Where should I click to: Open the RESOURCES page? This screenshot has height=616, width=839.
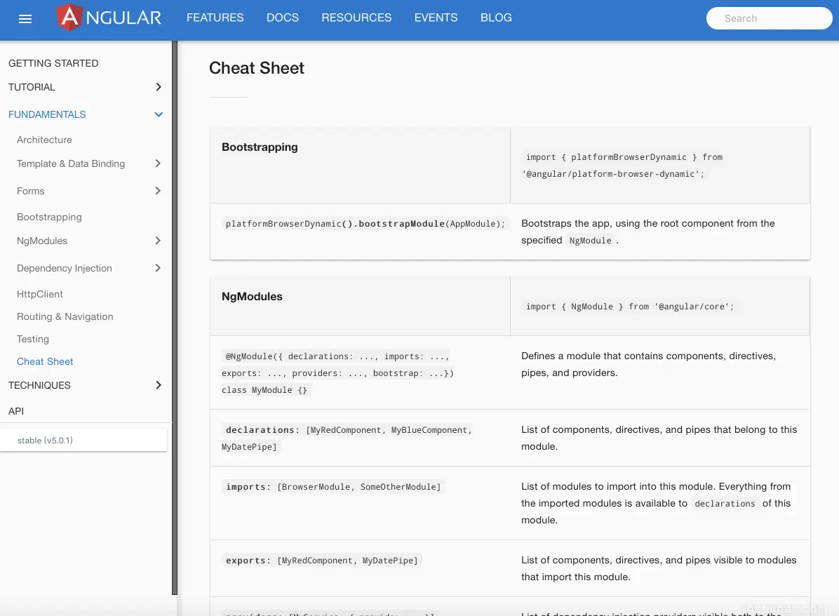coord(356,18)
